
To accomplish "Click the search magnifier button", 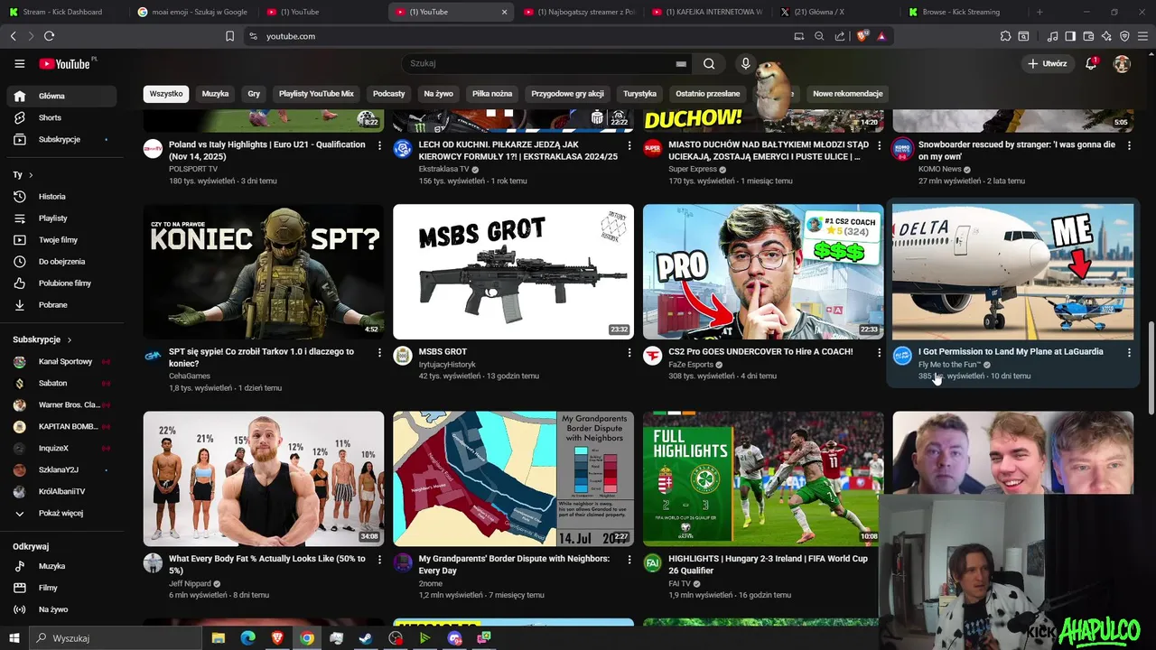I will coord(709,64).
